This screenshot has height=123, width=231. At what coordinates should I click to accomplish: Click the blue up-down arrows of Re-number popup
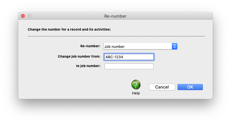click(x=174, y=47)
